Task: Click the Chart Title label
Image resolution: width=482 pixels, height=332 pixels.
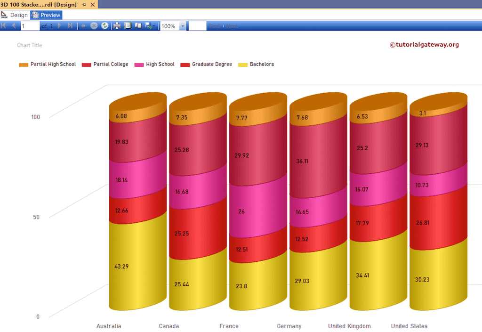Action: tap(30, 45)
